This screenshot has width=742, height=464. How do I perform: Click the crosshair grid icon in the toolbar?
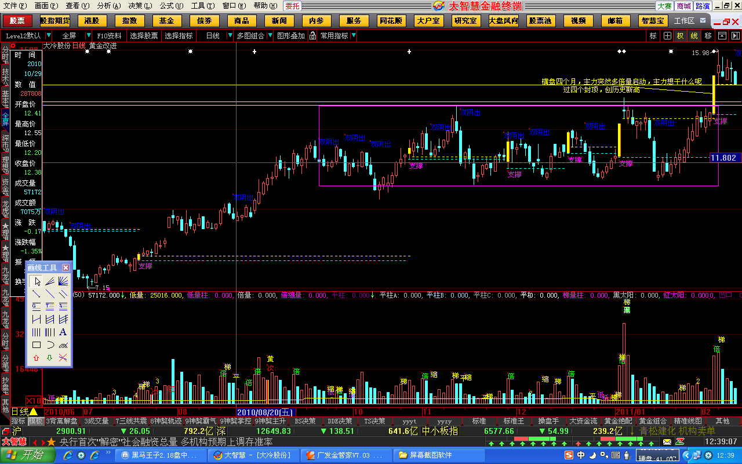[667, 35]
